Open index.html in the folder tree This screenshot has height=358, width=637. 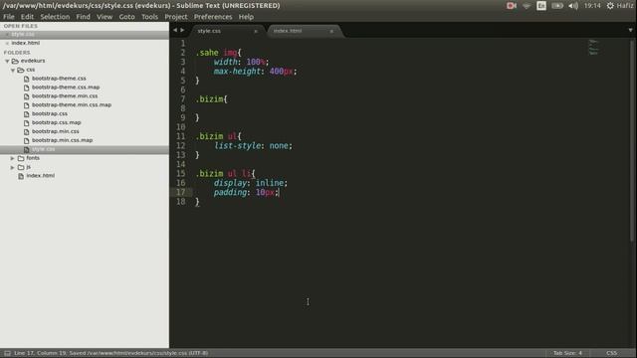(x=40, y=176)
